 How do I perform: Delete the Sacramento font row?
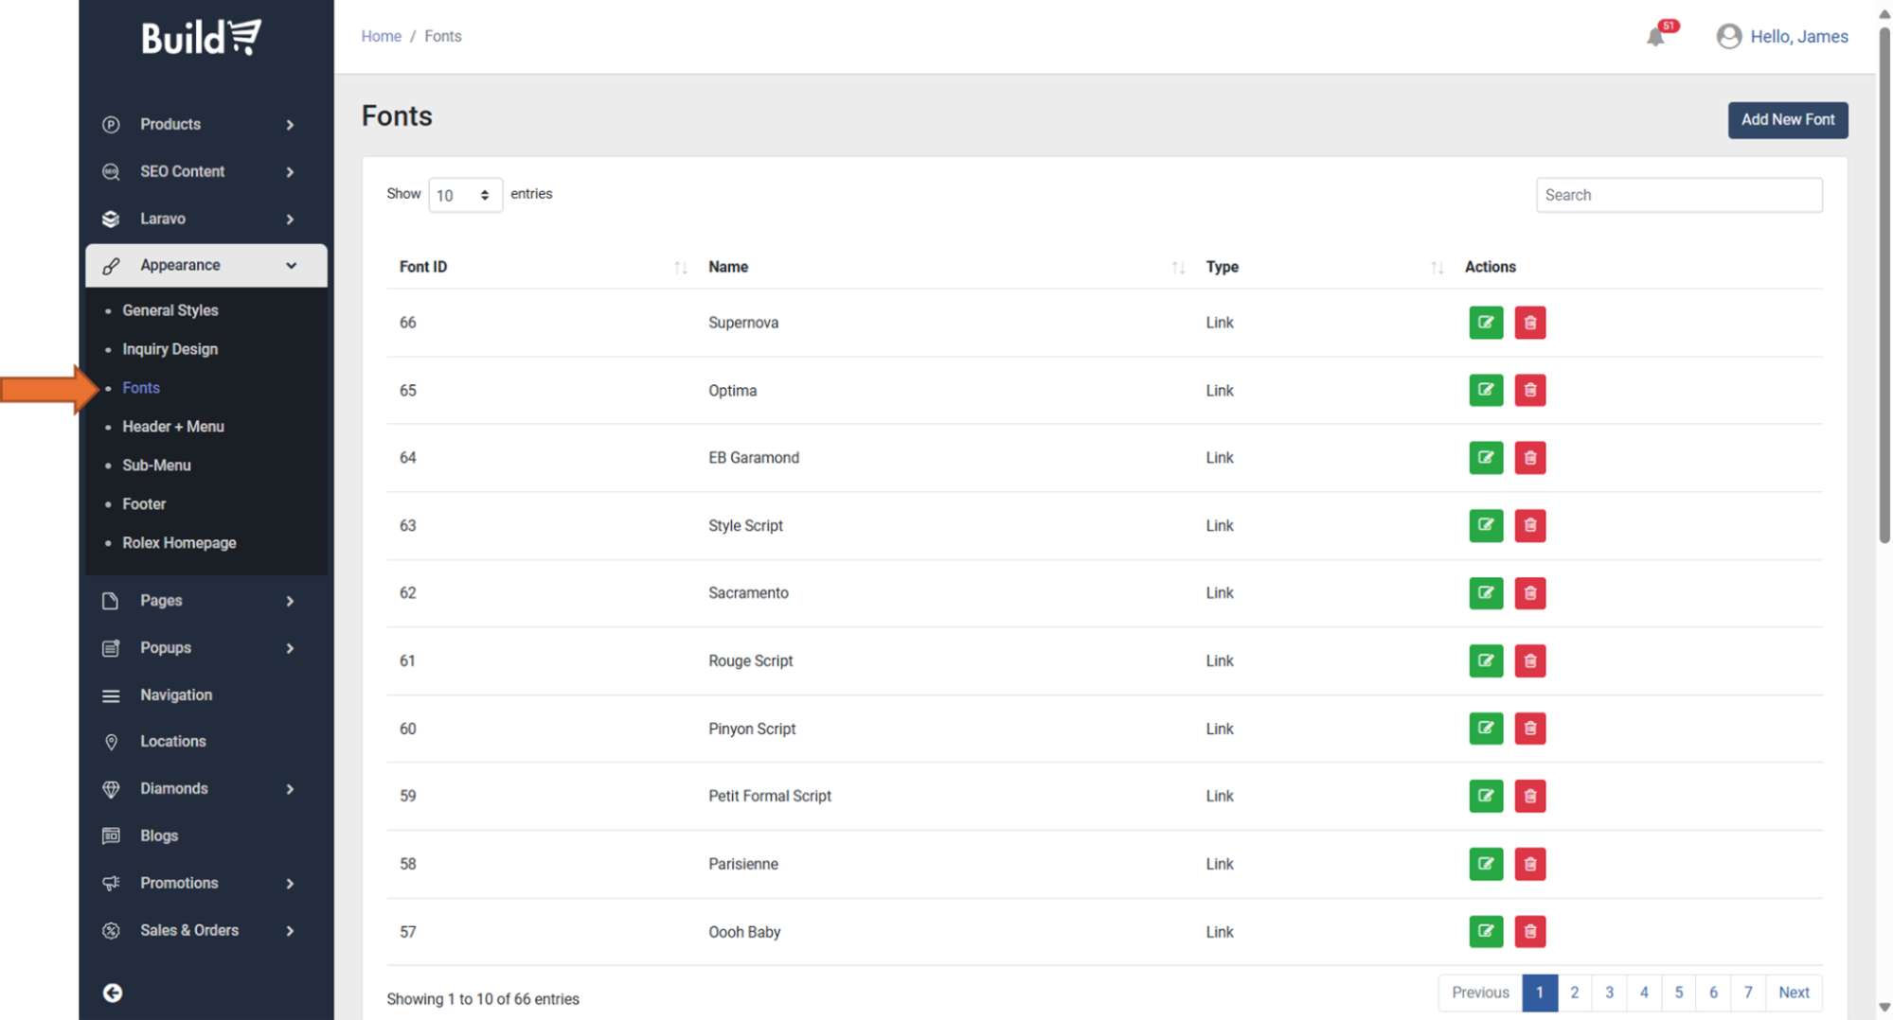[1529, 593]
